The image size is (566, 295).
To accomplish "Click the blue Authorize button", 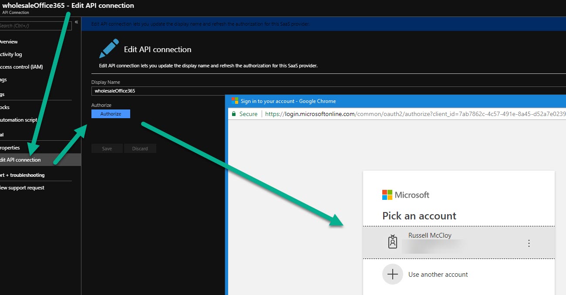I will point(111,114).
